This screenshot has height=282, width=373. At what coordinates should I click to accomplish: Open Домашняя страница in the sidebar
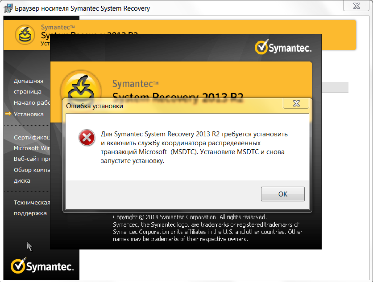[x=29, y=86]
